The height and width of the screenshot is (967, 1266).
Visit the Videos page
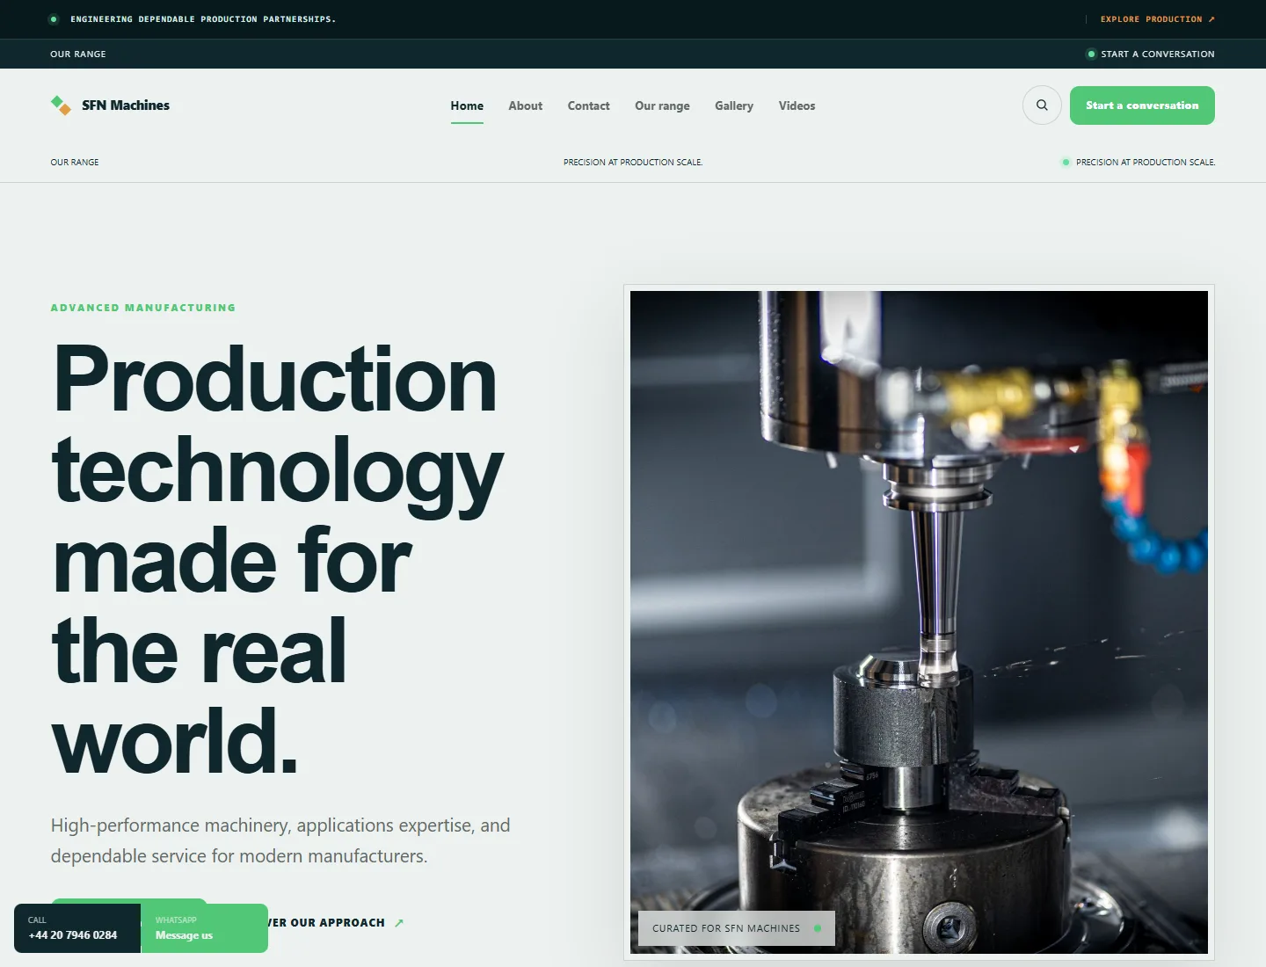pos(797,105)
